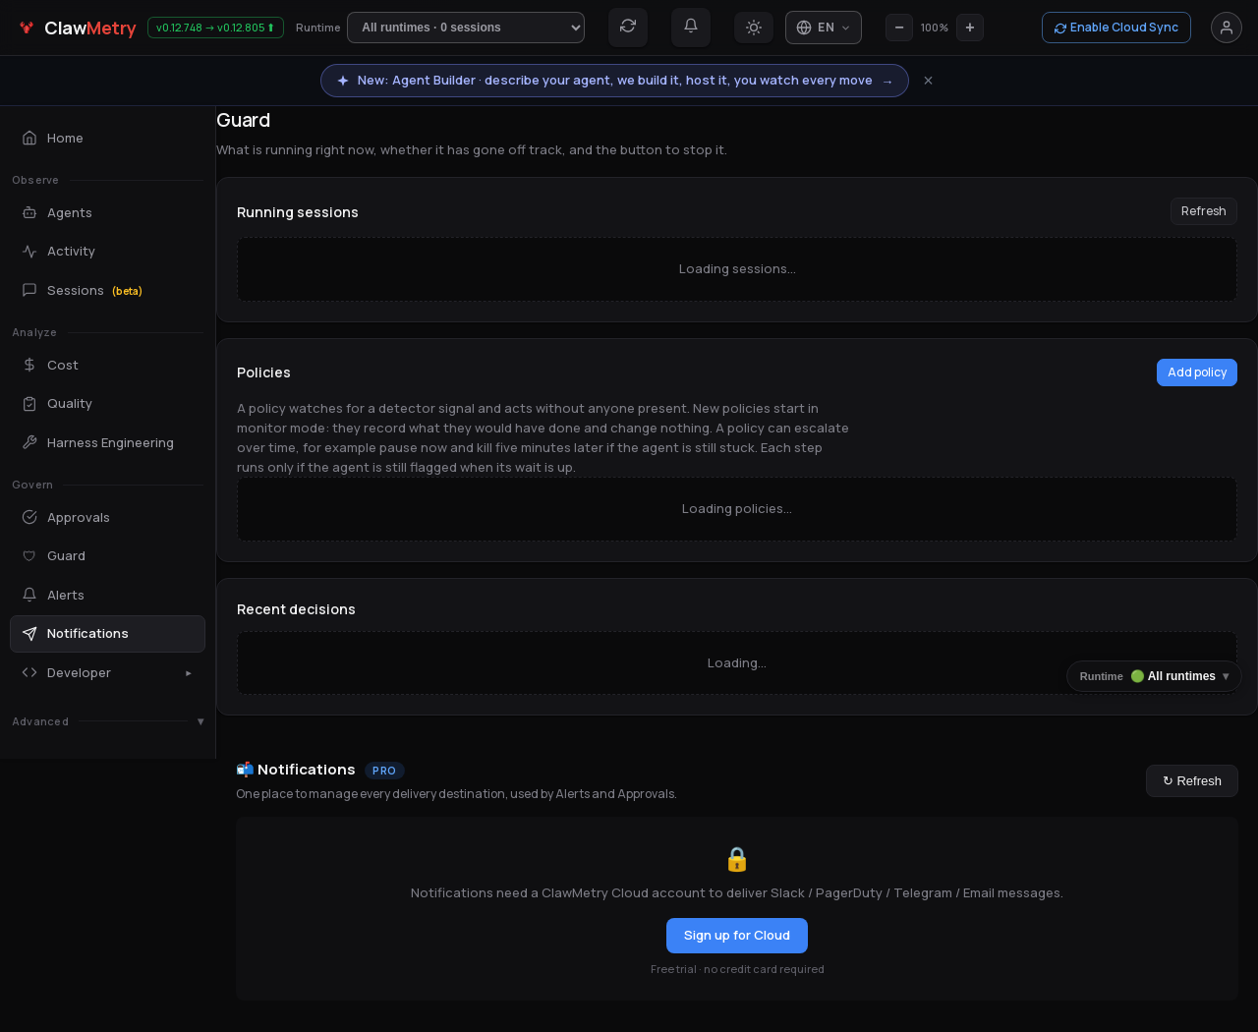The width and height of the screenshot is (1258, 1032).
Task: Click the Add policy button
Action: (x=1196, y=373)
